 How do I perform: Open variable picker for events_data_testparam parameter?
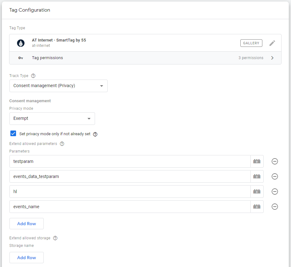257,176
